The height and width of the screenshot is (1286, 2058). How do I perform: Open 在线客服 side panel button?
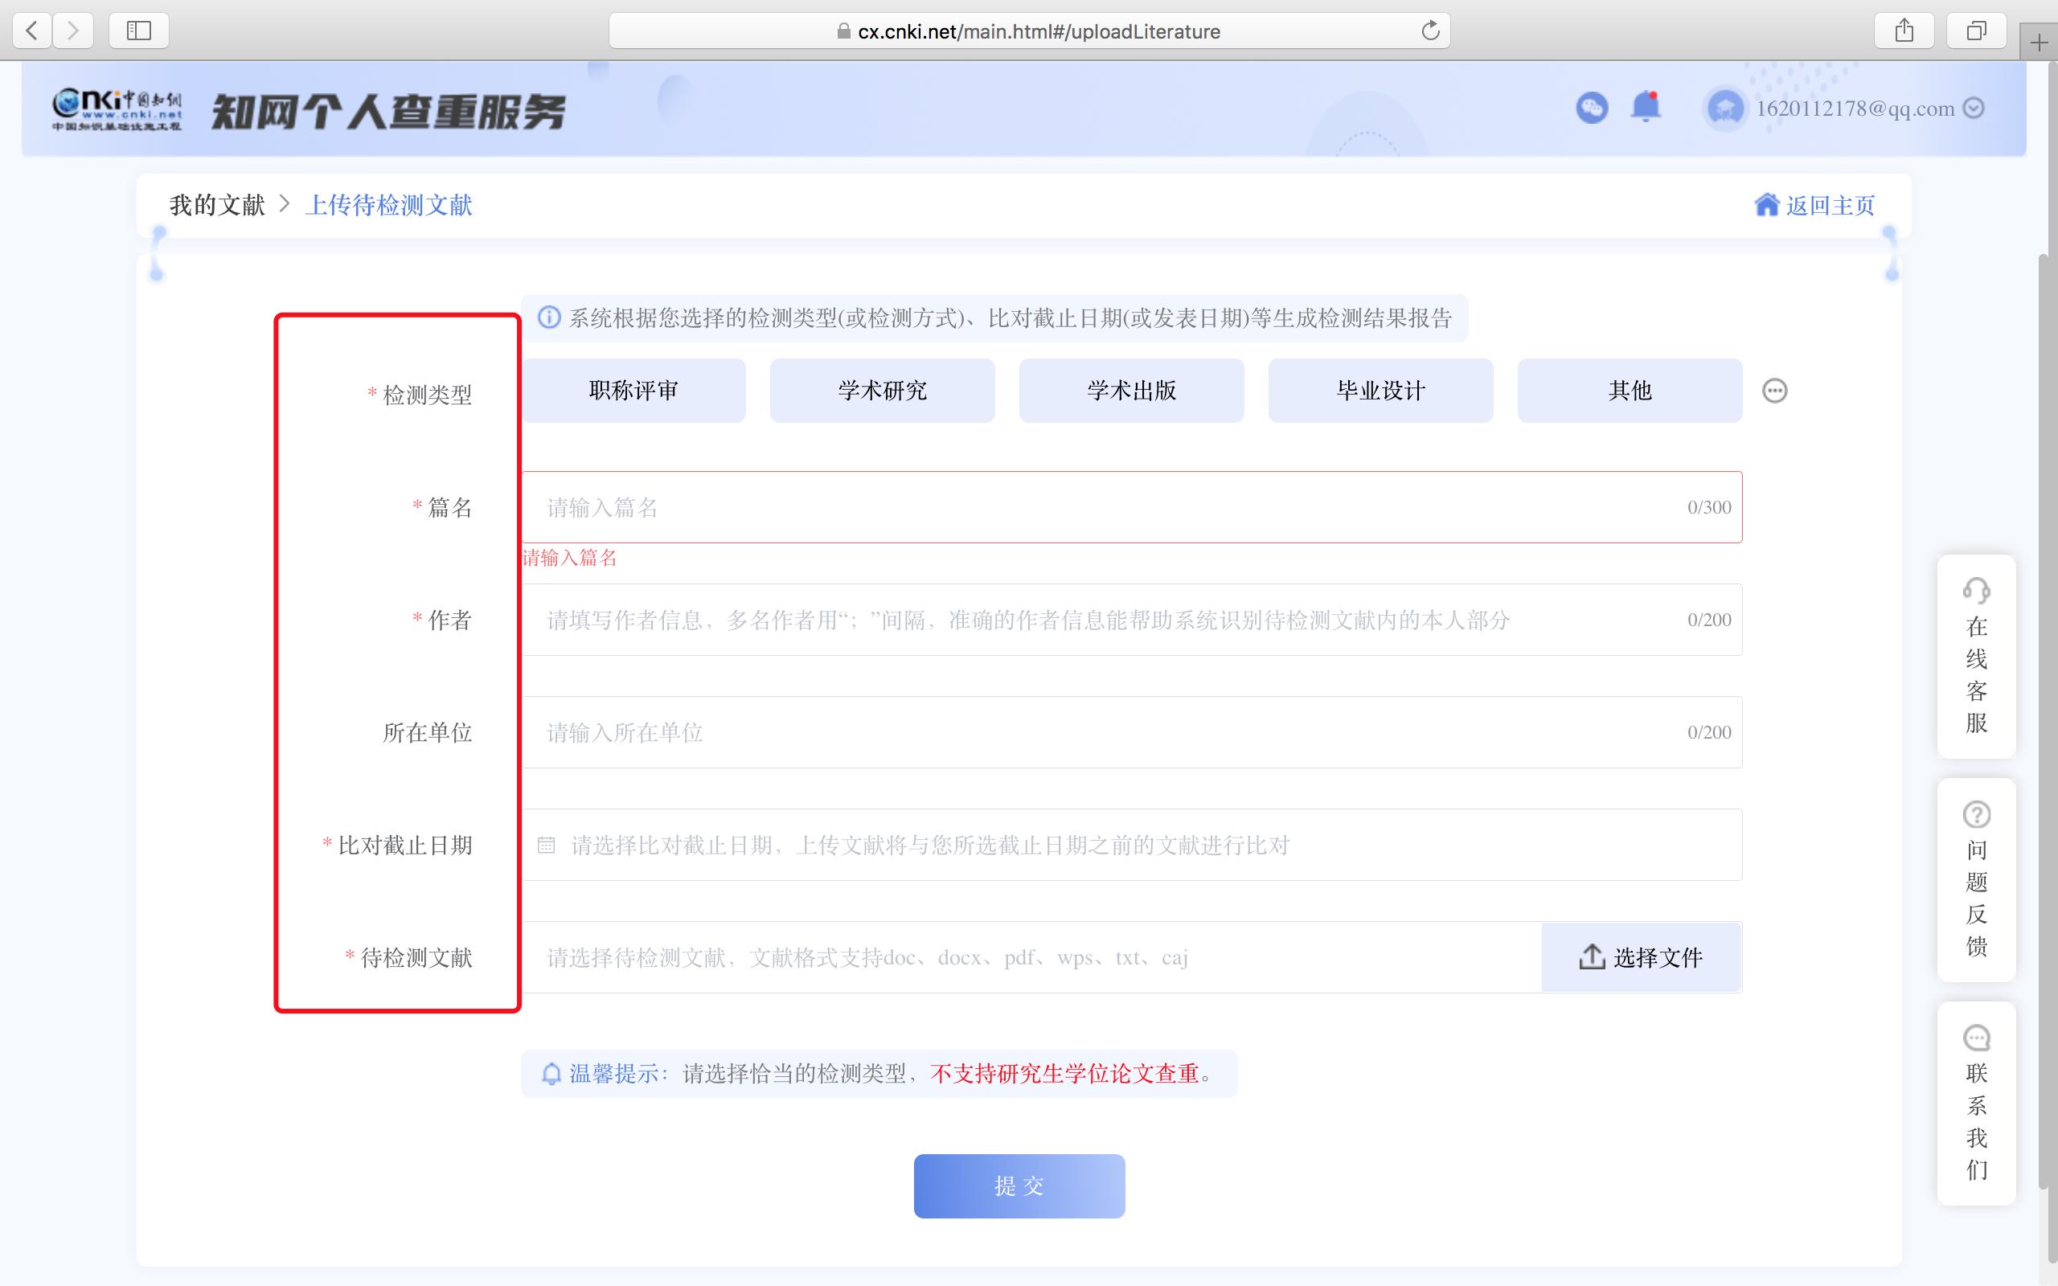pyautogui.click(x=1976, y=657)
